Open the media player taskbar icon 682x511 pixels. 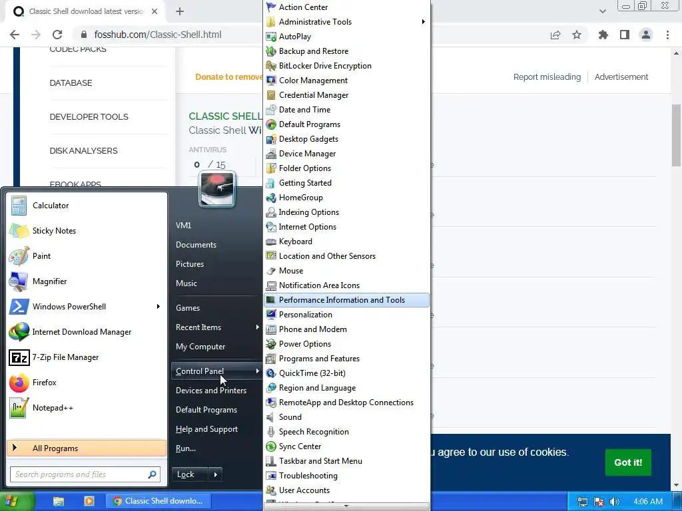(89, 502)
